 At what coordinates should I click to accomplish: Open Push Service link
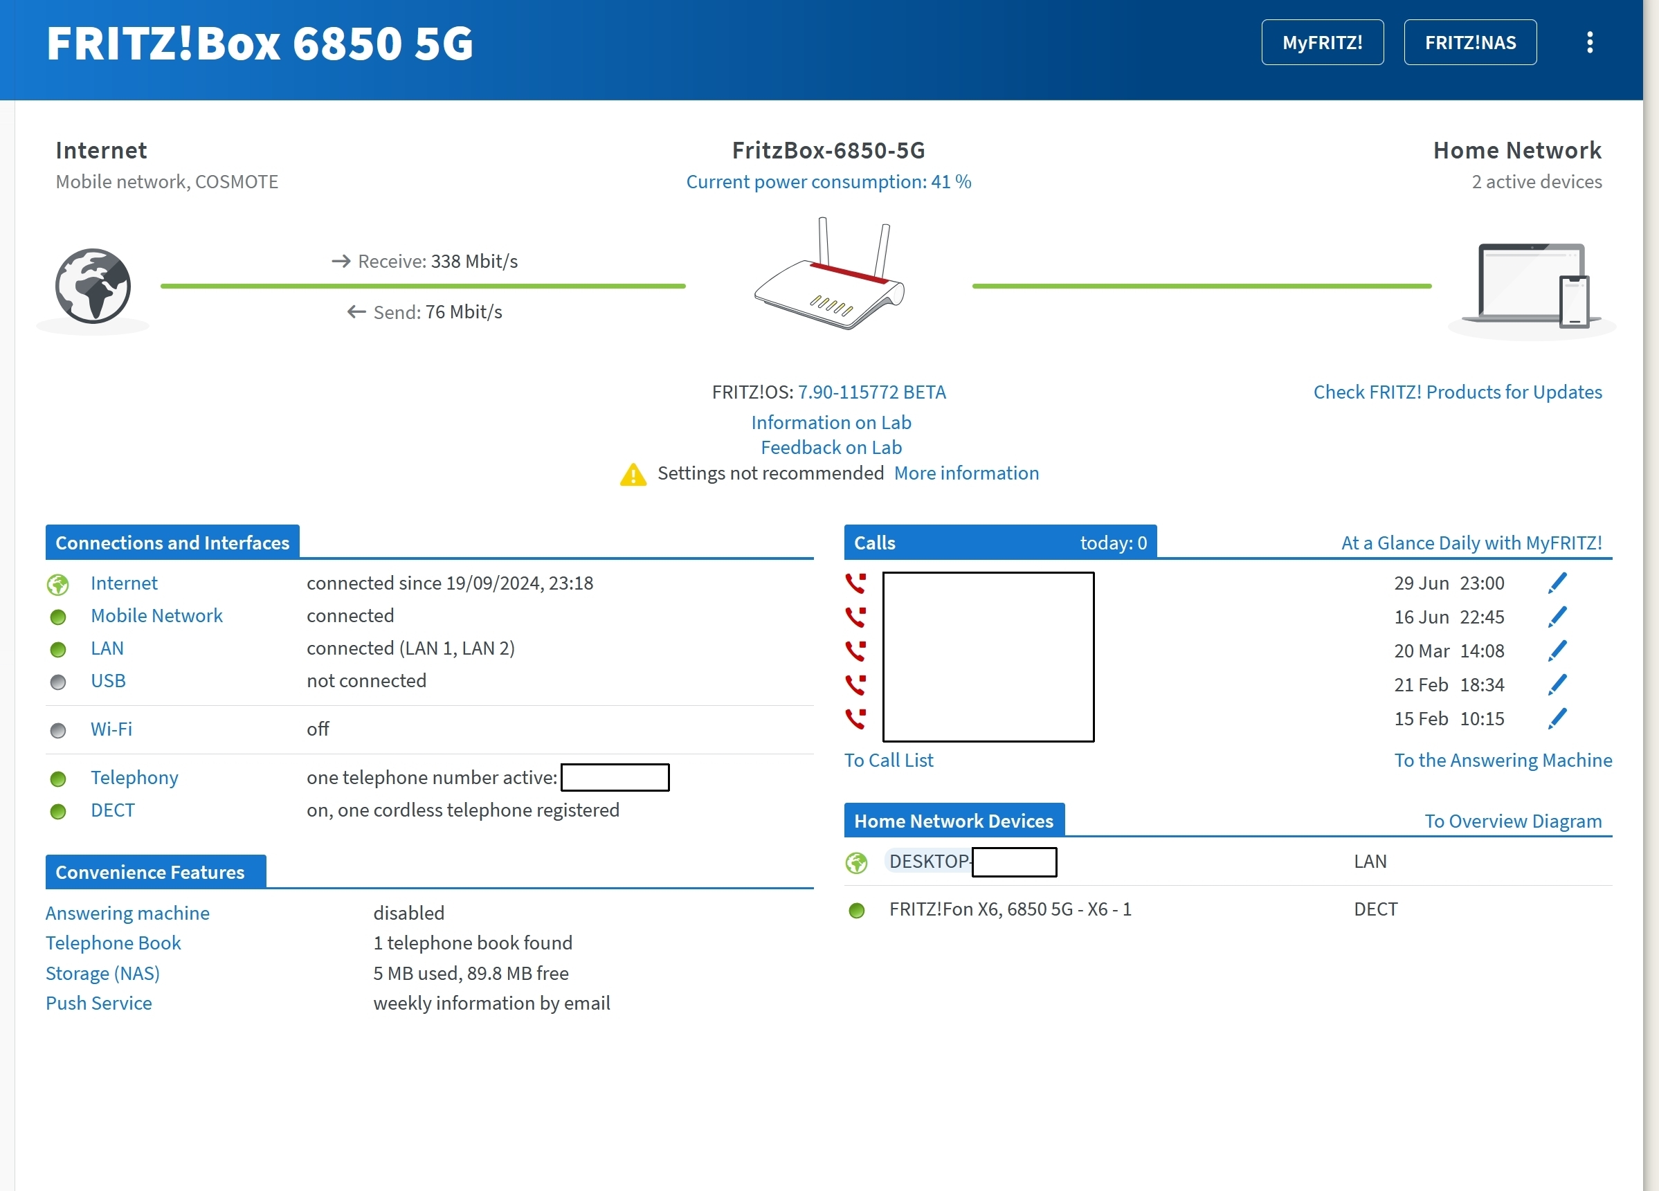pyautogui.click(x=99, y=1003)
